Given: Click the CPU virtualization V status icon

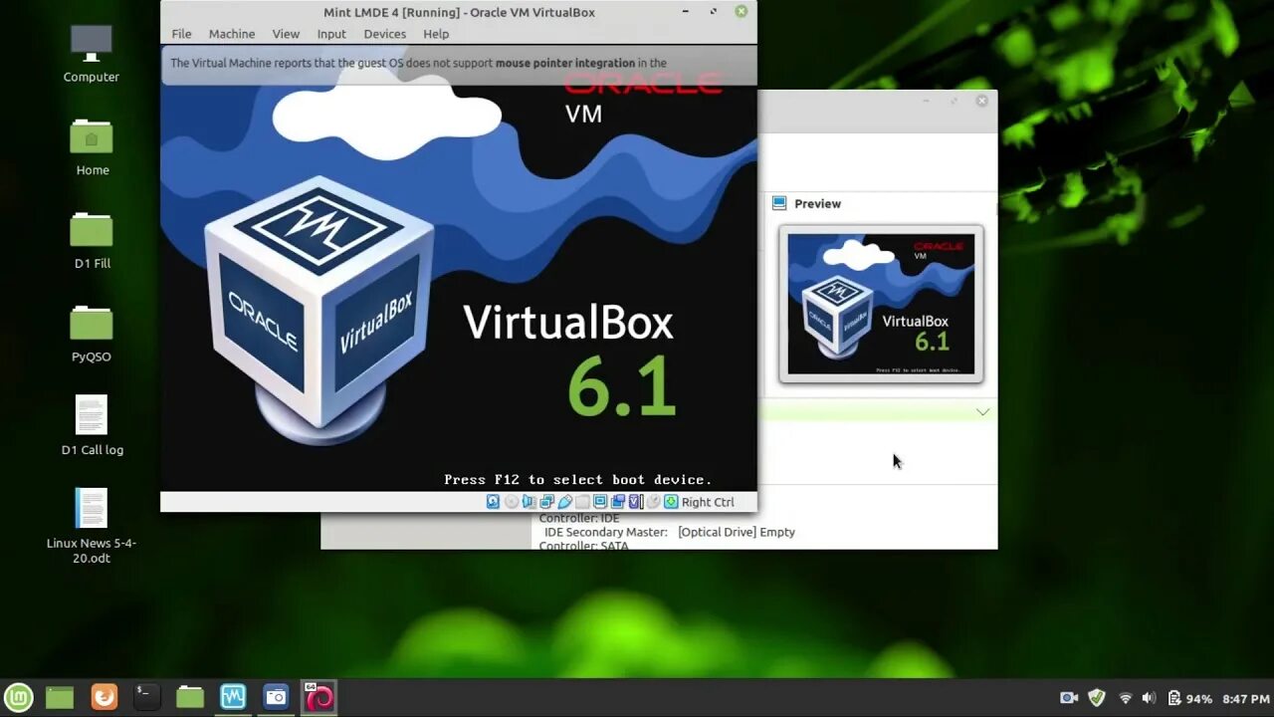Looking at the screenshot, I should click(636, 502).
